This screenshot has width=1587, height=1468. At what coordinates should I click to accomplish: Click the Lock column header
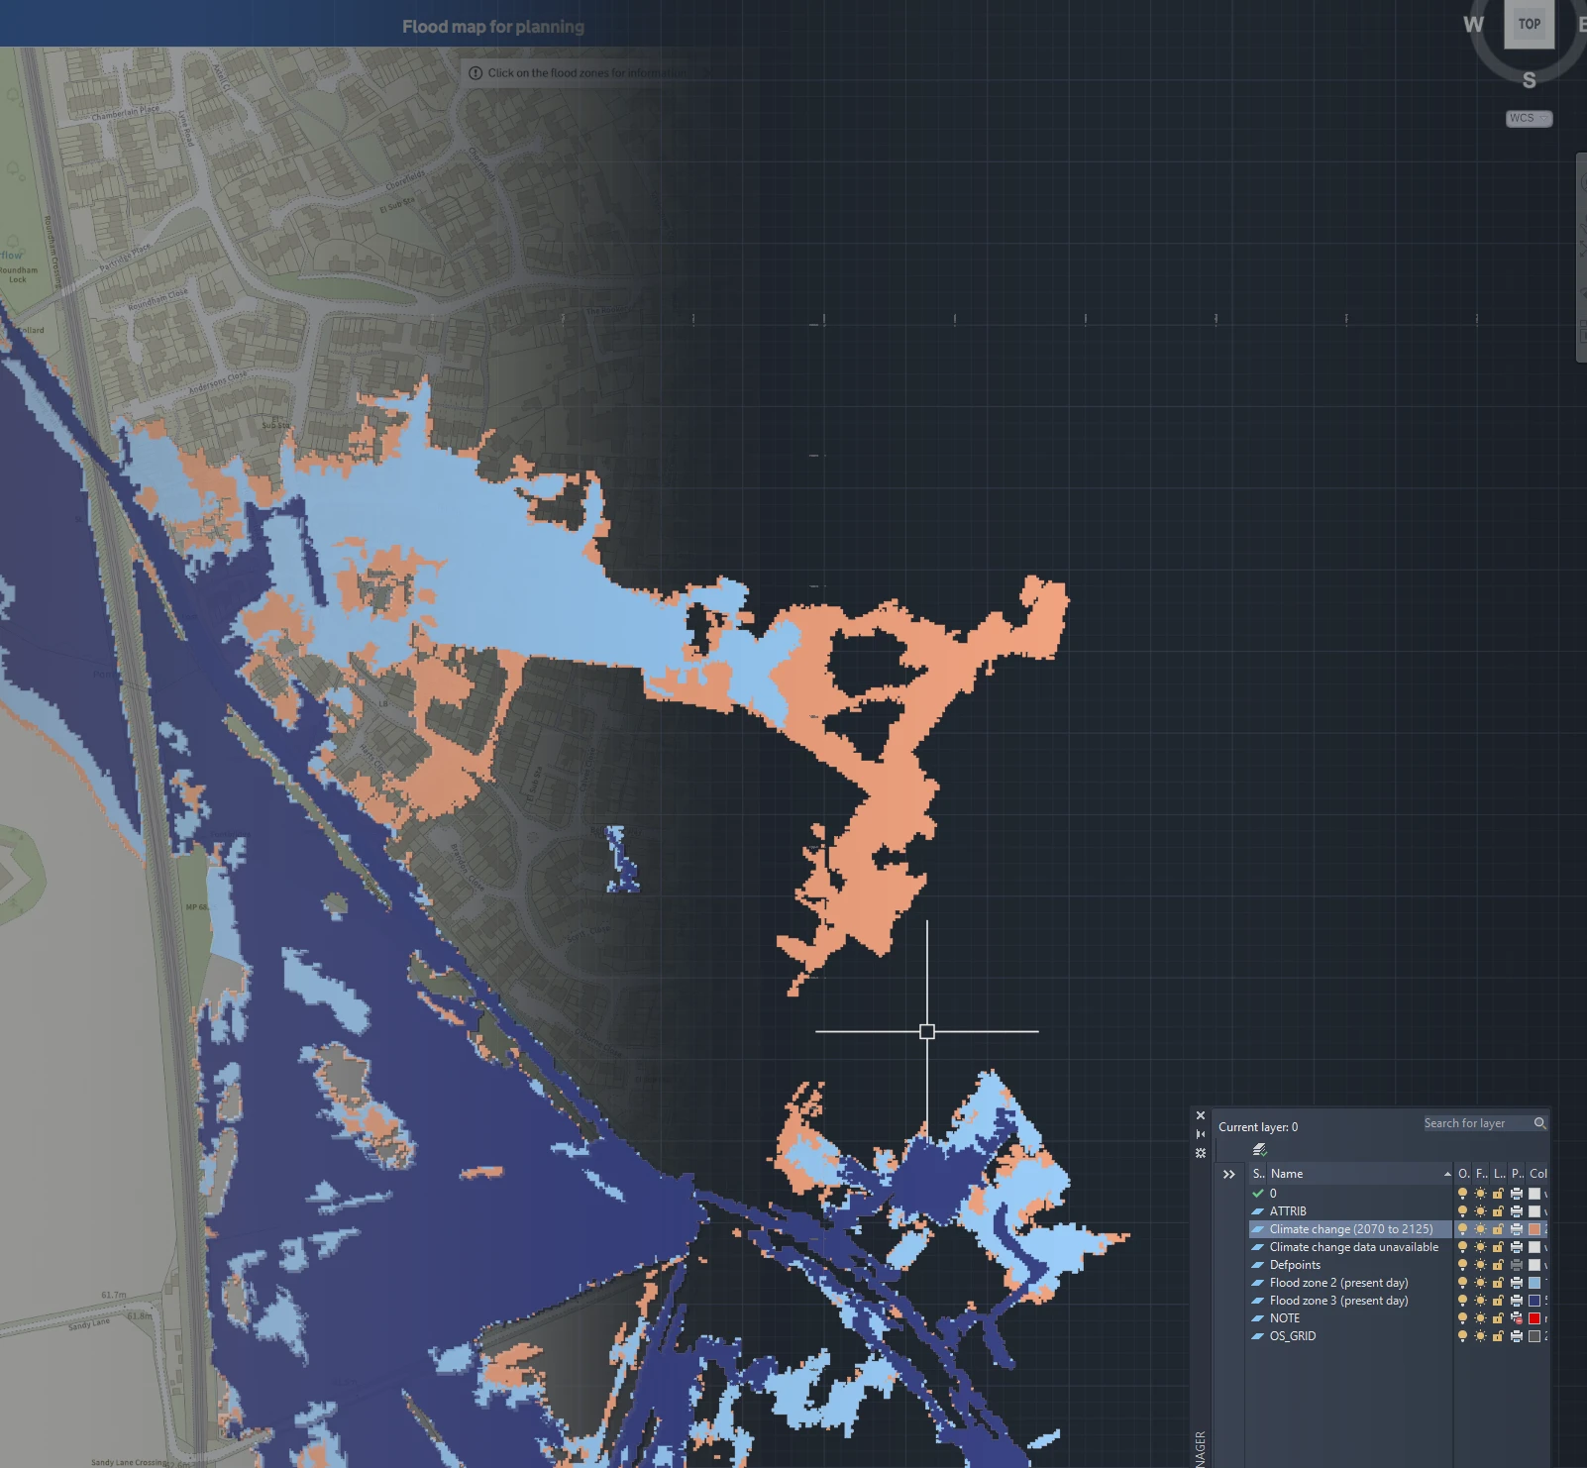(1499, 1174)
